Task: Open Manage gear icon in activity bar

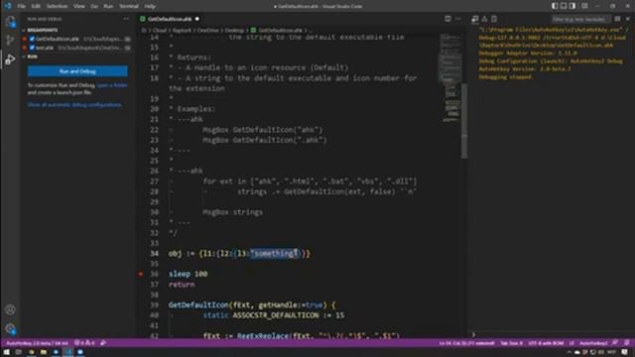Action: pos(10,328)
